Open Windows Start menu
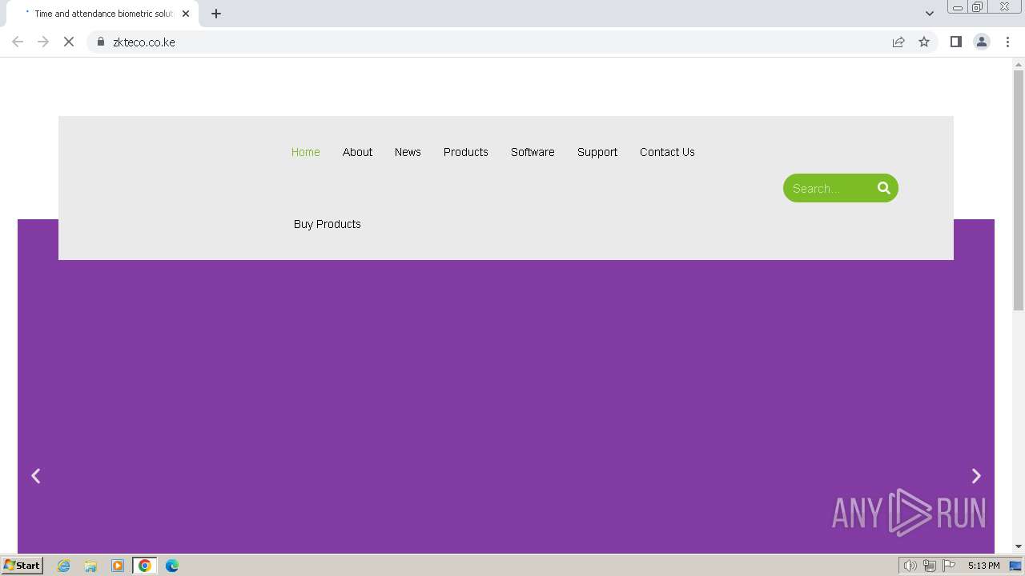 pos(22,565)
